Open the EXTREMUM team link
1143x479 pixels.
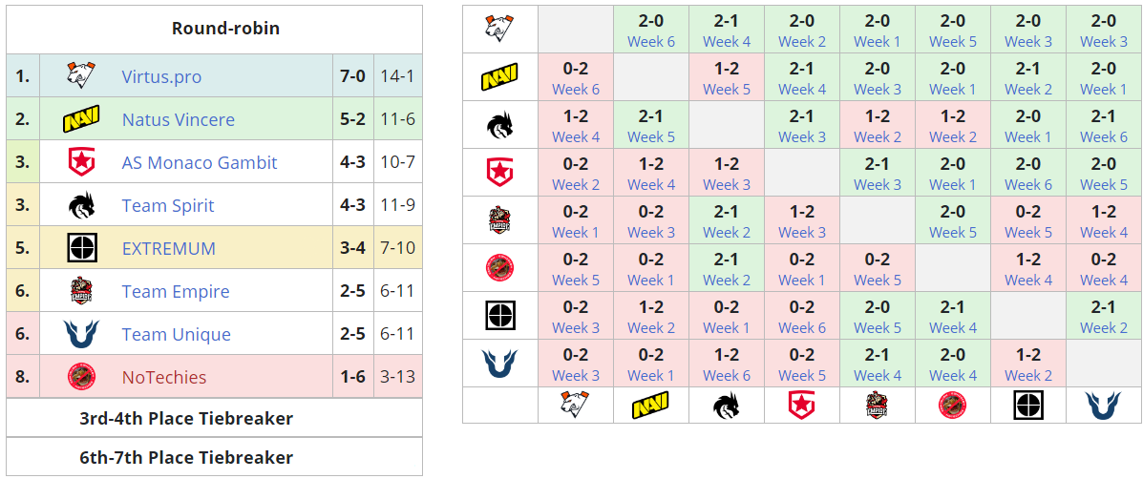(x=168, y=249)
